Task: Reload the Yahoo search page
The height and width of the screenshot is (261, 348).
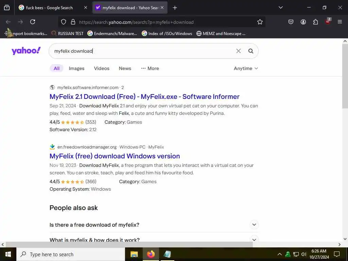Action: [x=33, y=22]
